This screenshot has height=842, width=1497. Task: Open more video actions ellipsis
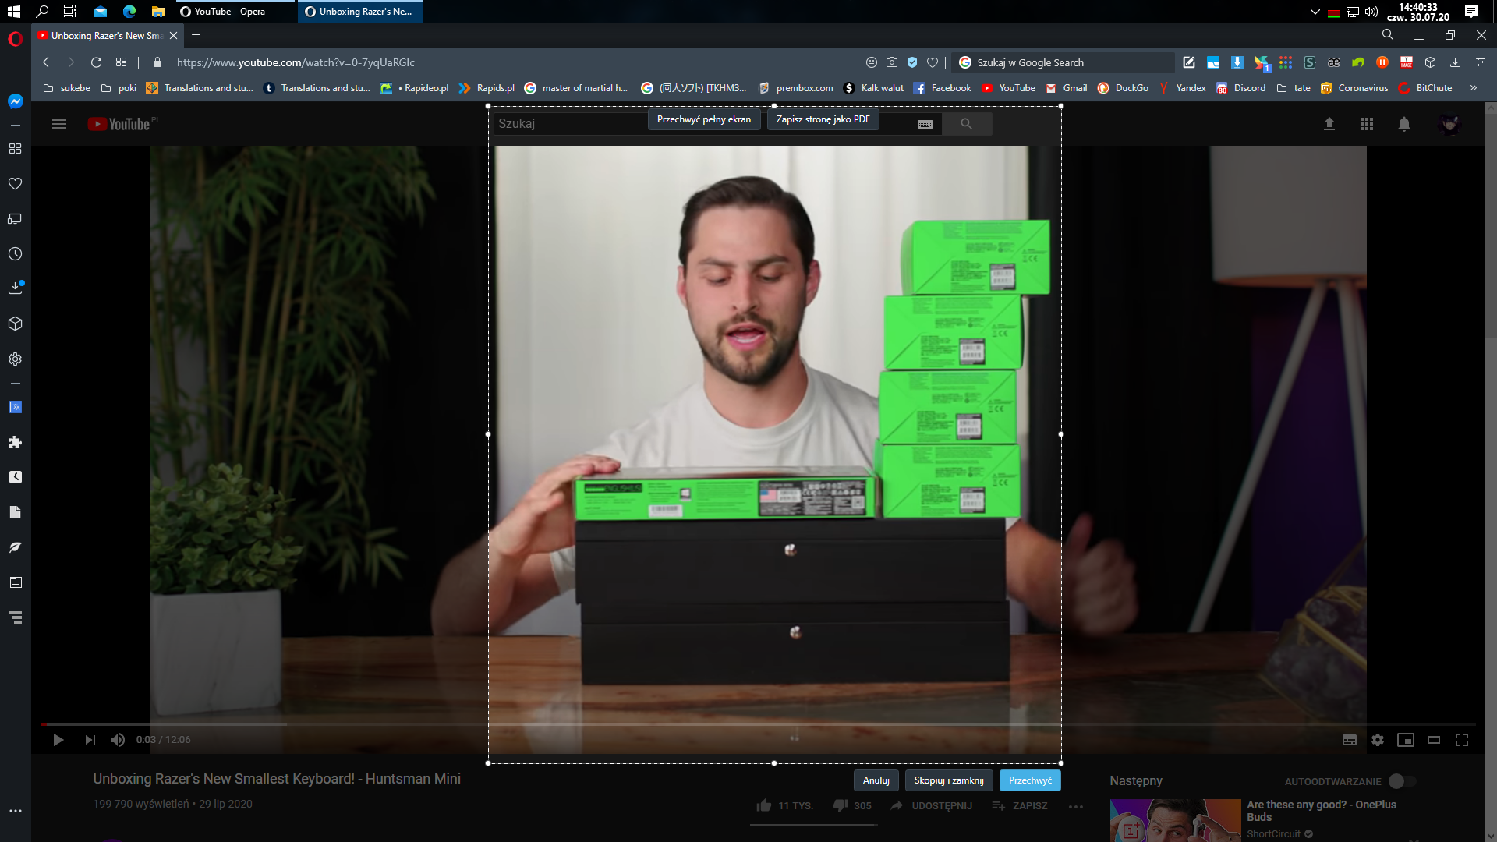[x=1076, y=806]
